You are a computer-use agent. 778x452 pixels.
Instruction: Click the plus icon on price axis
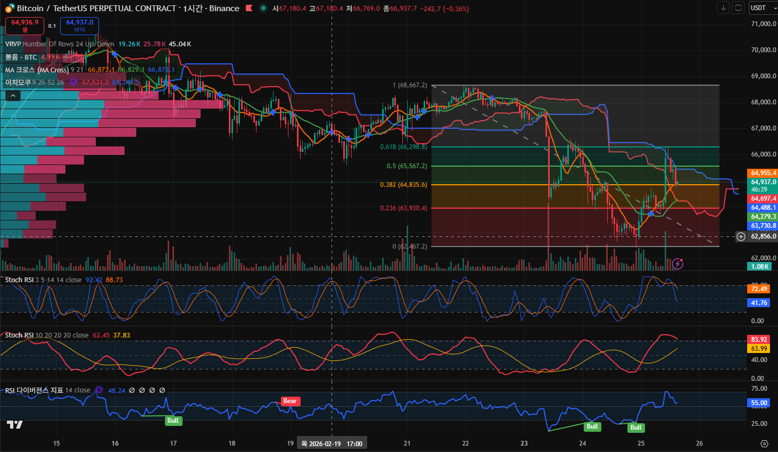click(x=741, y=236)
